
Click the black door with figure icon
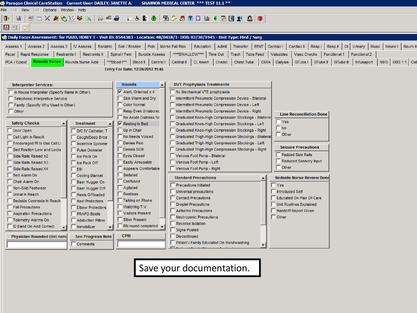(x=145, y=18)
